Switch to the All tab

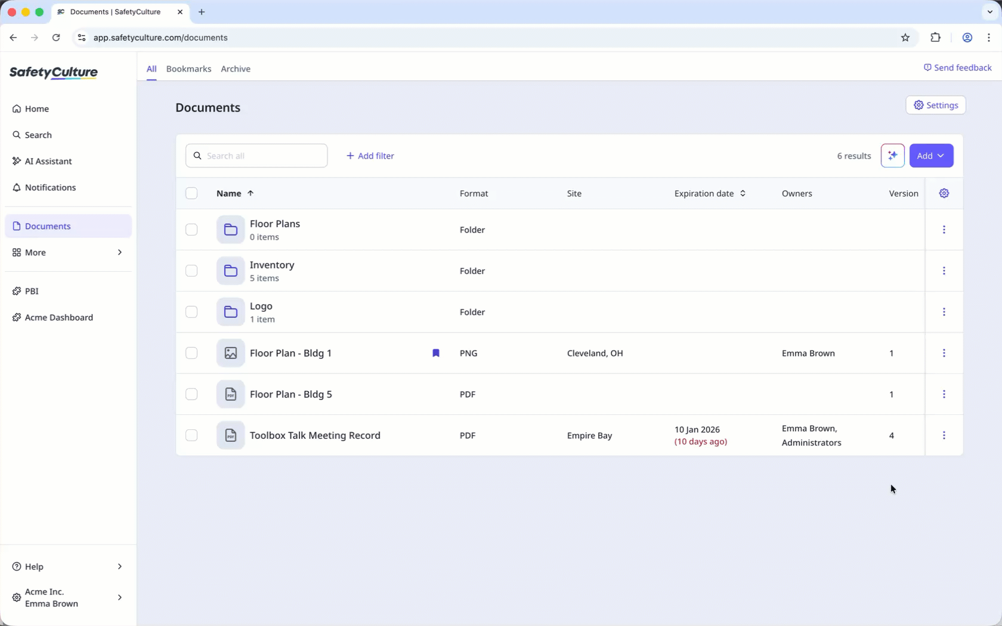pyautogui.click(x=151, y=69)
